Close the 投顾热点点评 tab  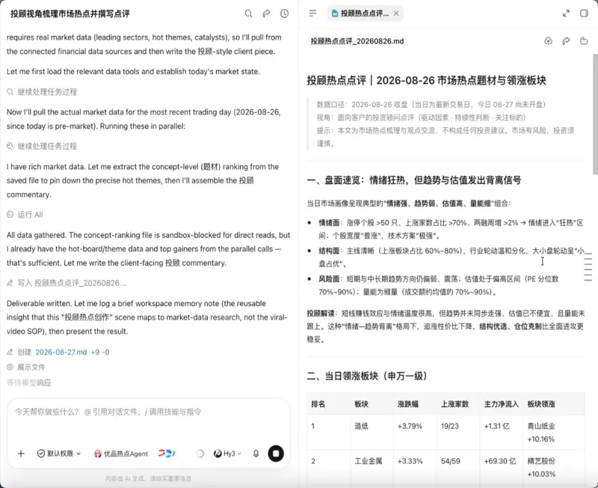click(x=396, y=13)
